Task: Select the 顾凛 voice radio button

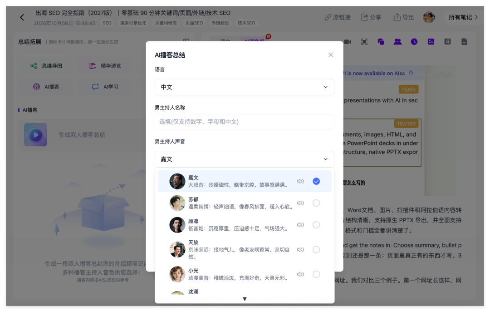Action: point(316,225)
